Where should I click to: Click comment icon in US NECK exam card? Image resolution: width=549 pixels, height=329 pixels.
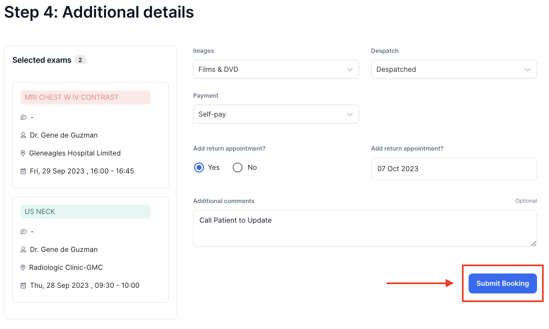pos(24,232)
